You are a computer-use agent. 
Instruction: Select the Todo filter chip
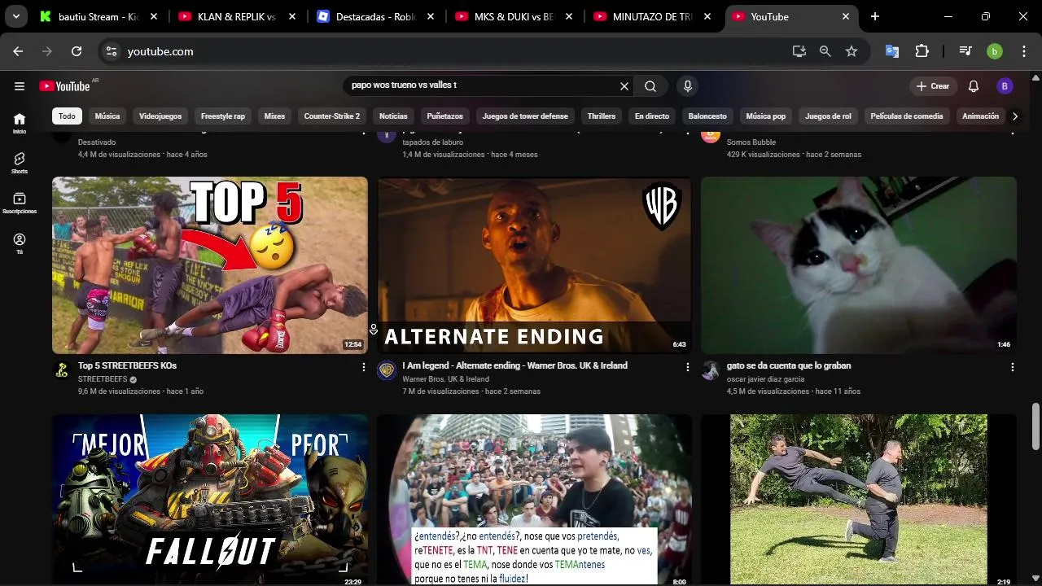(x=67, y=116)
